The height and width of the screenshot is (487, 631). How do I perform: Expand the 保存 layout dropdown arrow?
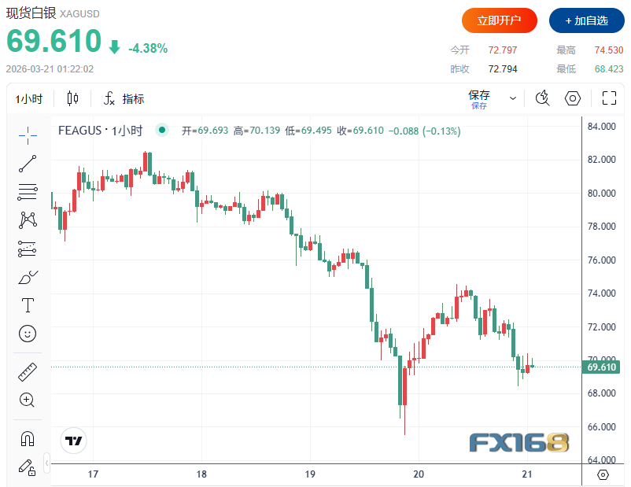tap(513, 98)
